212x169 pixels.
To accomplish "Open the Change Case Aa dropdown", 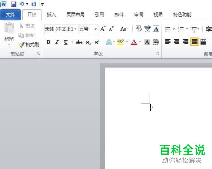I will click(125, 29).
